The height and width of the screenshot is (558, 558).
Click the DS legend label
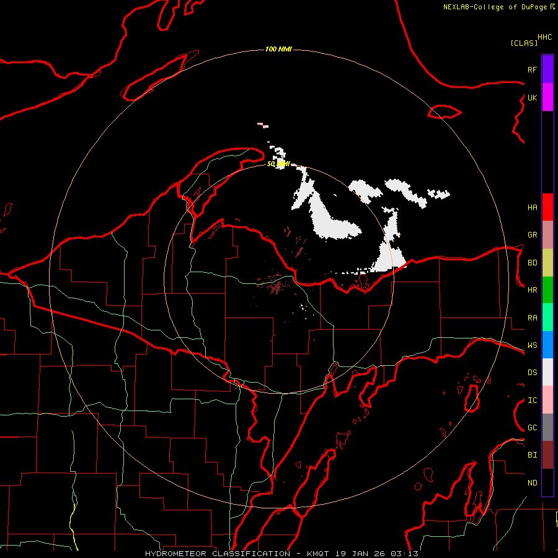tap(532, 373)
